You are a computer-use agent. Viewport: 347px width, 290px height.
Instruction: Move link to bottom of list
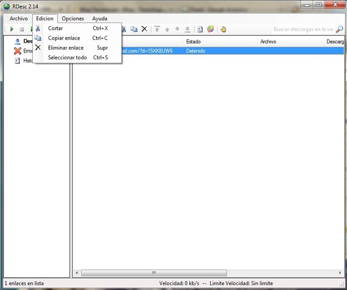(x=187, y=29)
